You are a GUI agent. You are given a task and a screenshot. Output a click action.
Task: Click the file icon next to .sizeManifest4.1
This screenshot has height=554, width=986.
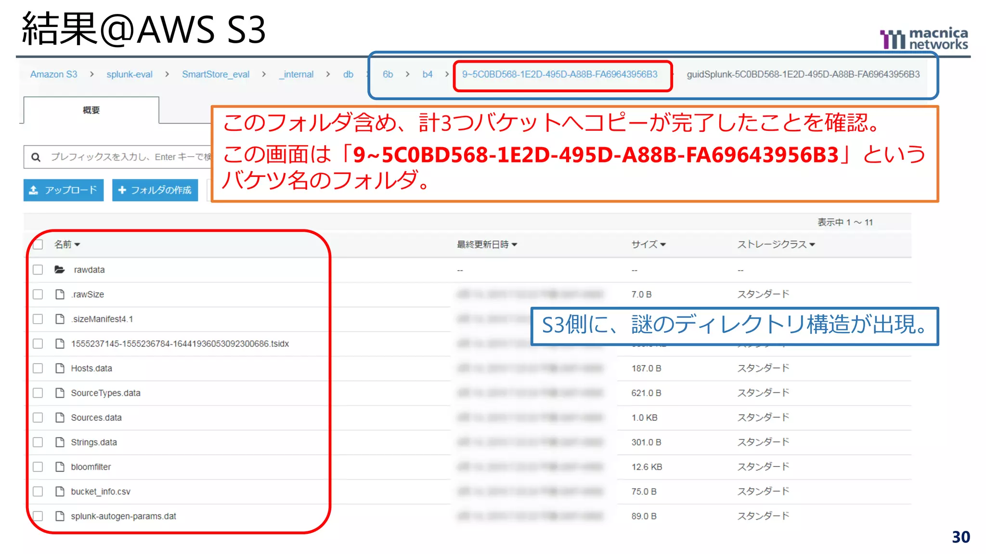(x=60, y=319)
